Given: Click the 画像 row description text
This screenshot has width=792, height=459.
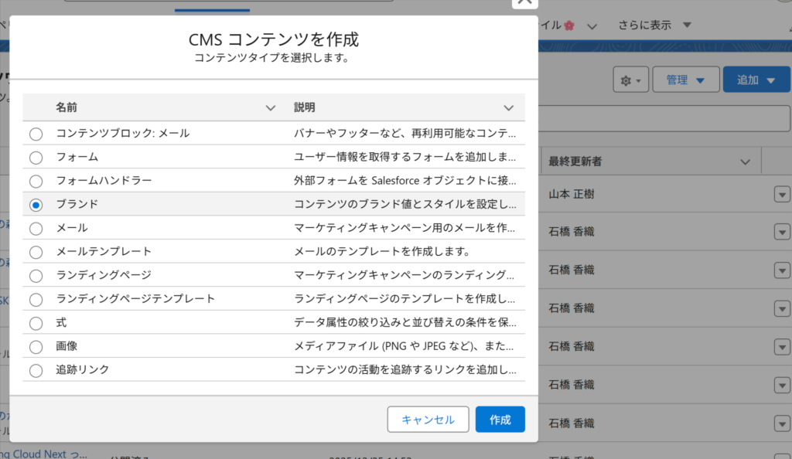Looking at the screenshot, I should (404, 346).
